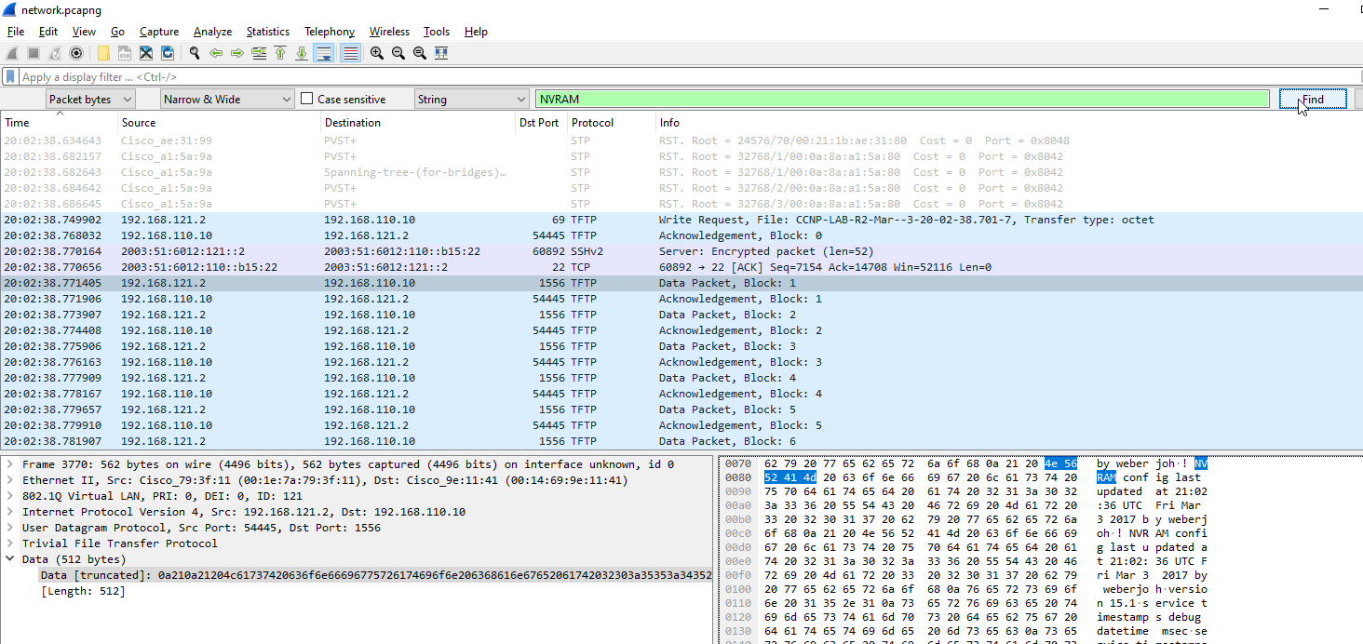1363x644 pixels.
Task: Open the Narrow & Wide dropdown
Action: pyautogui.click(x=227, y=99)
